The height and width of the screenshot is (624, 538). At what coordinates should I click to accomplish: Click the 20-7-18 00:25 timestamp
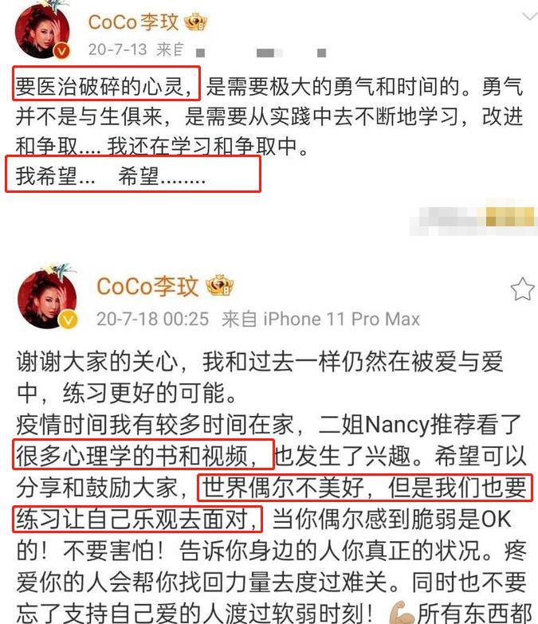(x=152, y=319)
